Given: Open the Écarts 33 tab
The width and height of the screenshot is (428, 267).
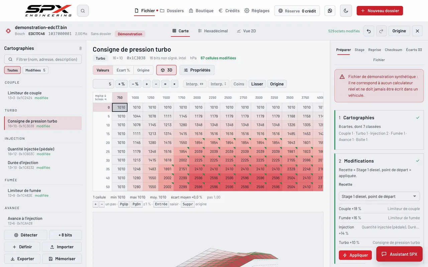Looking at the screenshot, I should point(414,50).
